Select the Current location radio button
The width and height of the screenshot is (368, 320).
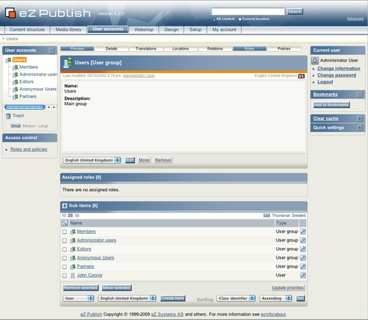click(240, 19)
